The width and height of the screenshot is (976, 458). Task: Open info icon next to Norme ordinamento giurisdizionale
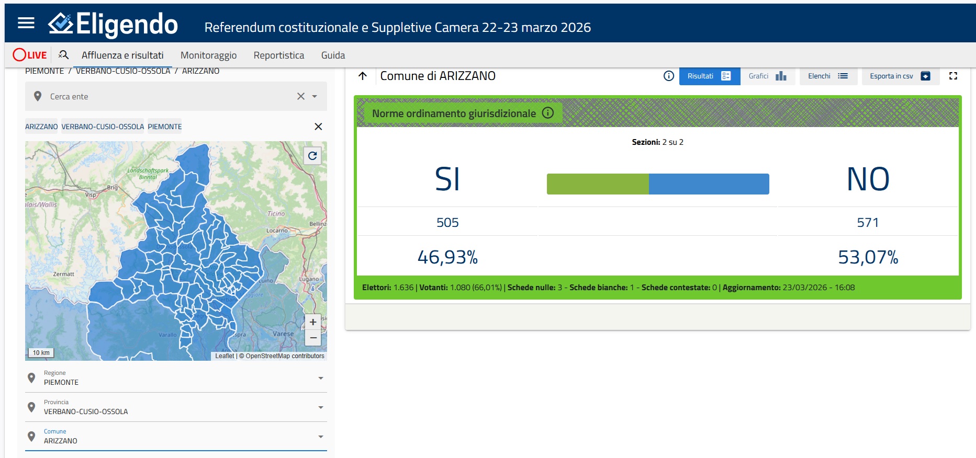[x=548, y=113]
